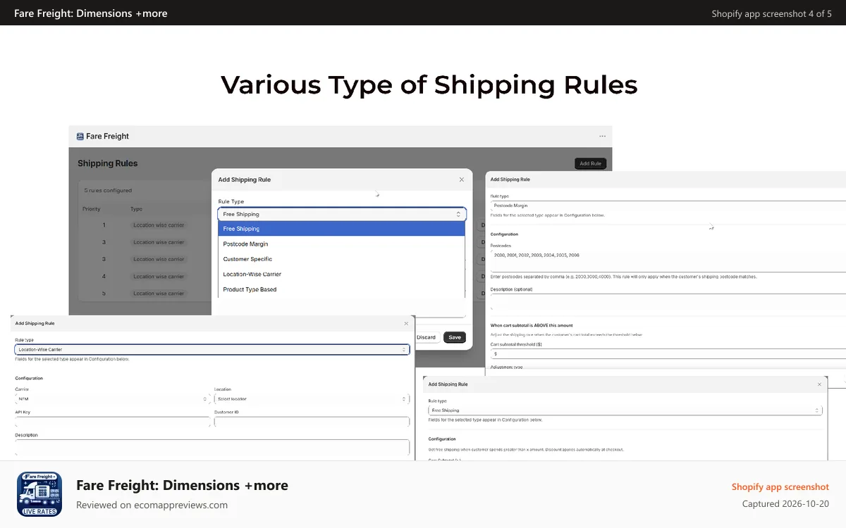Close the Location-Wise Carrier rule dialog
846x528 pixels.
point(406,323)
